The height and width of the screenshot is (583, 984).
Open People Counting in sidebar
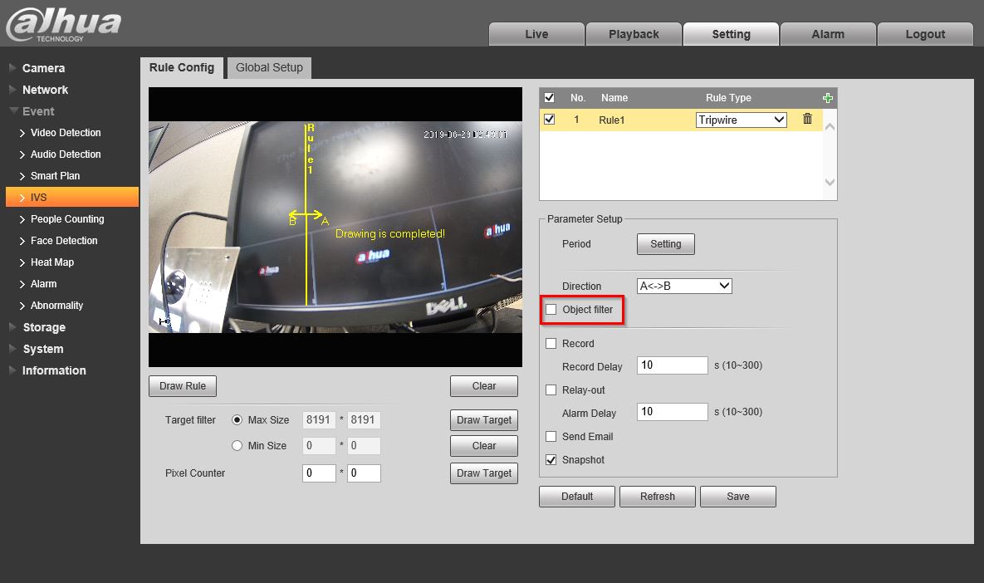(67, 219)
